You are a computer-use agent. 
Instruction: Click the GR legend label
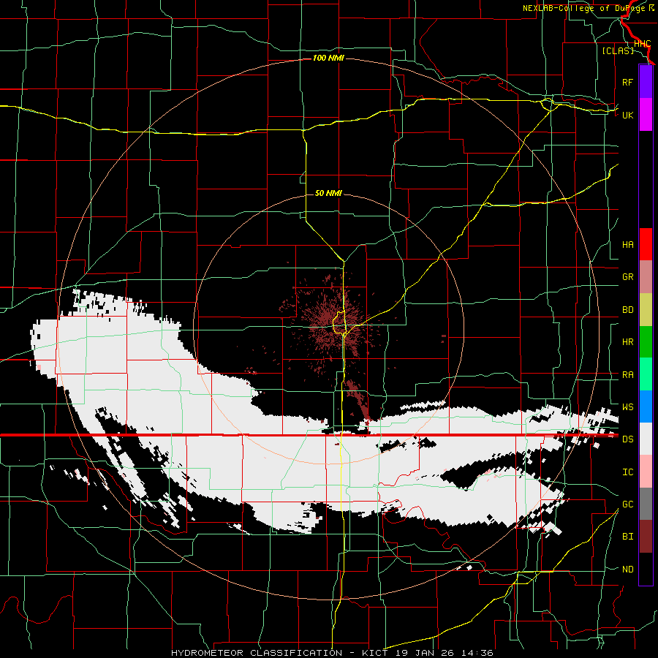point(627,277)
